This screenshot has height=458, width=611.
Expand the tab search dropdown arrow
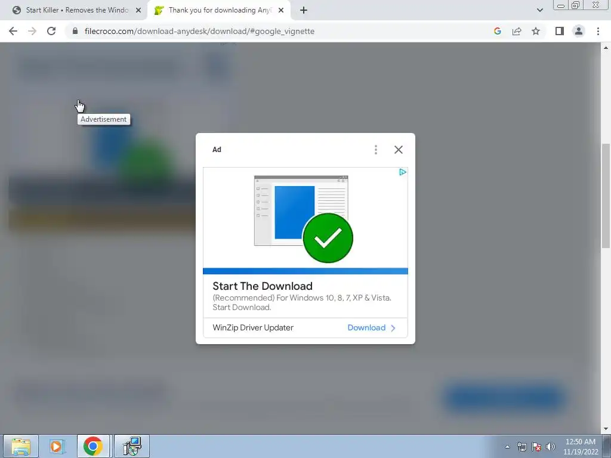click(x=539, y=10)
